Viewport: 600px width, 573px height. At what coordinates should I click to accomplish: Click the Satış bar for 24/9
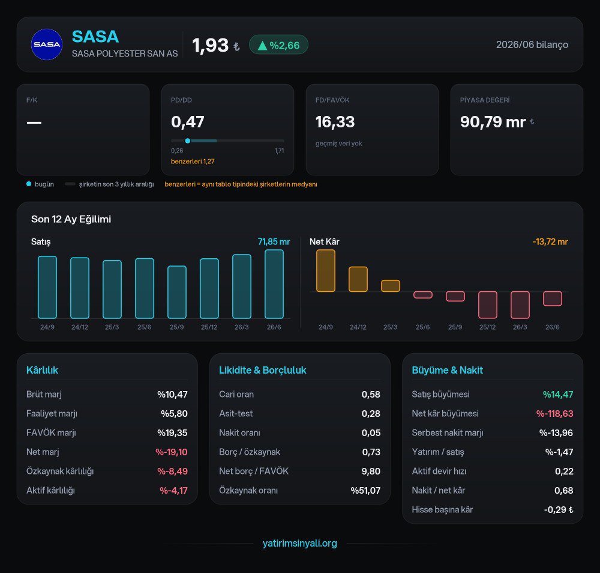(47, 287)
